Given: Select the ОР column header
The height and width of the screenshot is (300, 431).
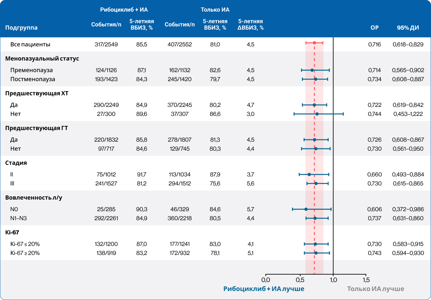Looking at the screenshot, I should click(374, 28).
